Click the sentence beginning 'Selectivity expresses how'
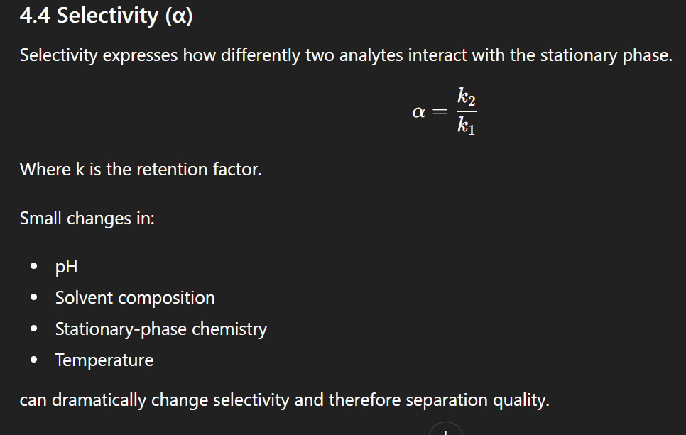Screen dimensions: 686x435 345,55
